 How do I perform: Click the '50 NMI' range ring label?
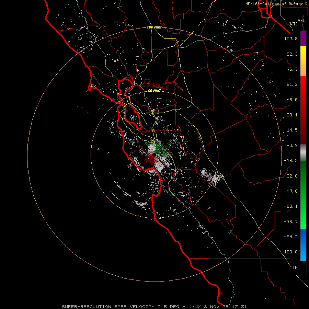(154, 91)
